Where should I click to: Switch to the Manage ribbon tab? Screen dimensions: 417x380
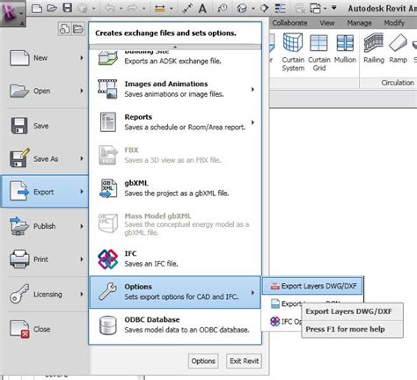pyautogui.click(x=359, y=23)
